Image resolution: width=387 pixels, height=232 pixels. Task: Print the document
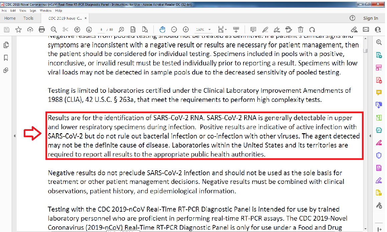(x=42, y=30)
